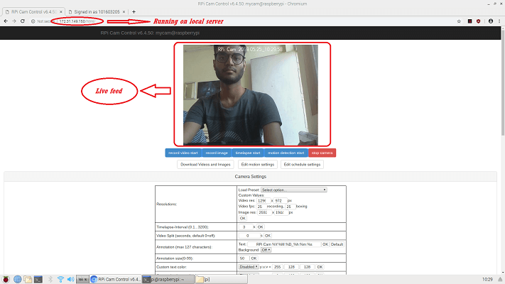Launch the web browser globe icon in taskbar
The image size is (505, 284).
pos(17,279)
